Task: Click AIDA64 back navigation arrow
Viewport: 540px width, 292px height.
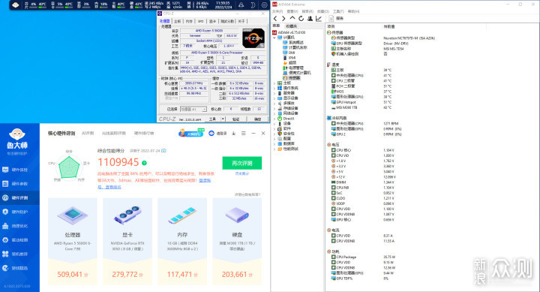Action: tap(275, 19)
